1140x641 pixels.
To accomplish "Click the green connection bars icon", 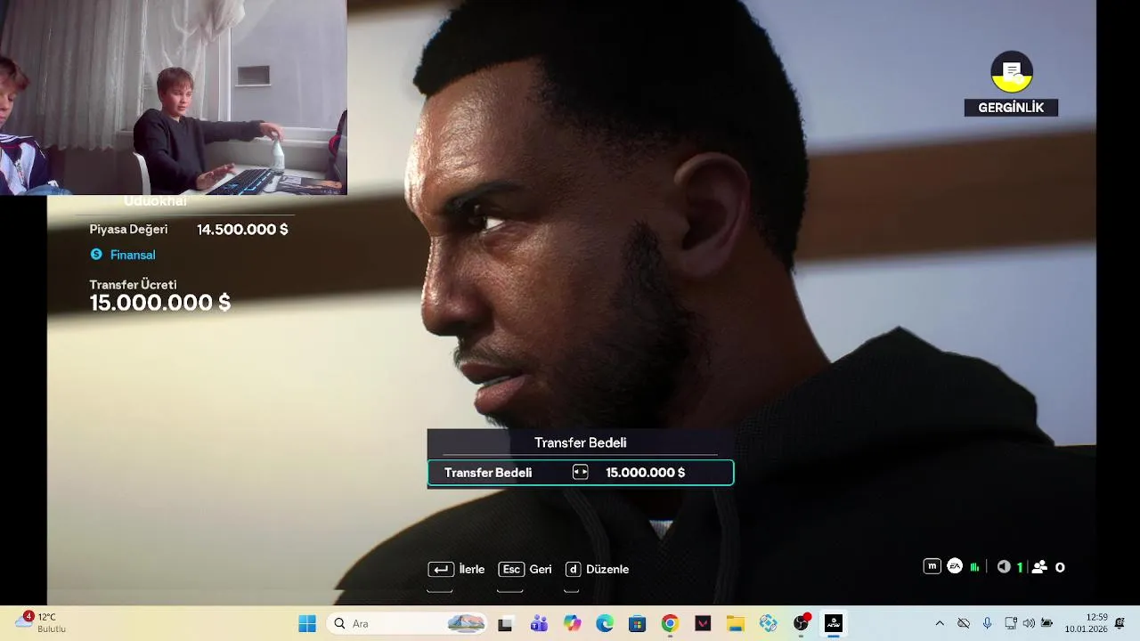I will click(x=975, y=567).
